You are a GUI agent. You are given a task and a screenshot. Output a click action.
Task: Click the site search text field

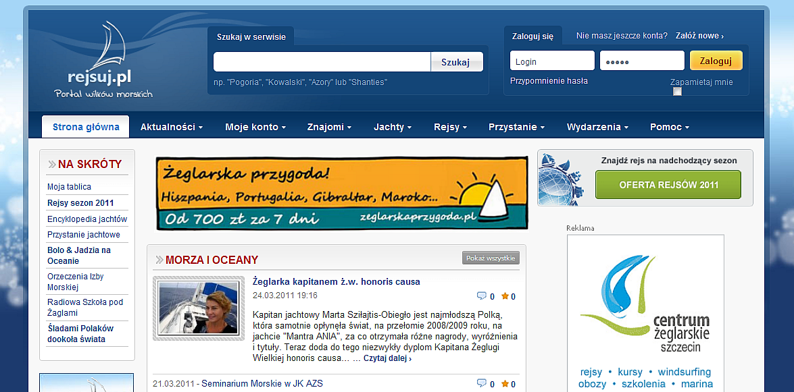click(322, 62)
